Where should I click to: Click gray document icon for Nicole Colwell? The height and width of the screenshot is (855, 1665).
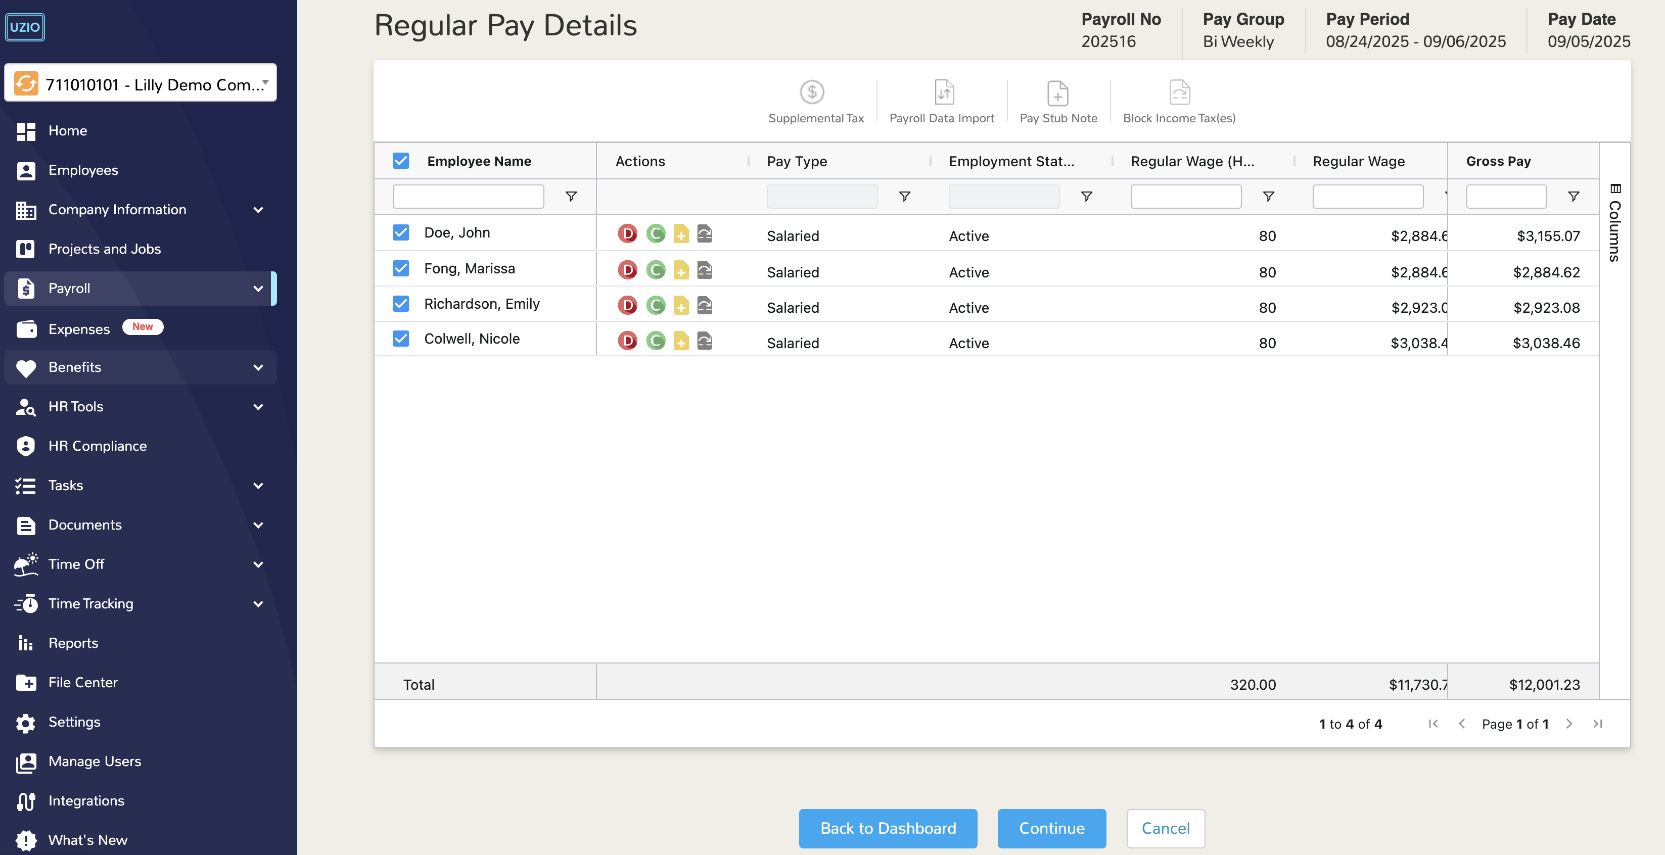pyautogui.click(x=705, y=341)
